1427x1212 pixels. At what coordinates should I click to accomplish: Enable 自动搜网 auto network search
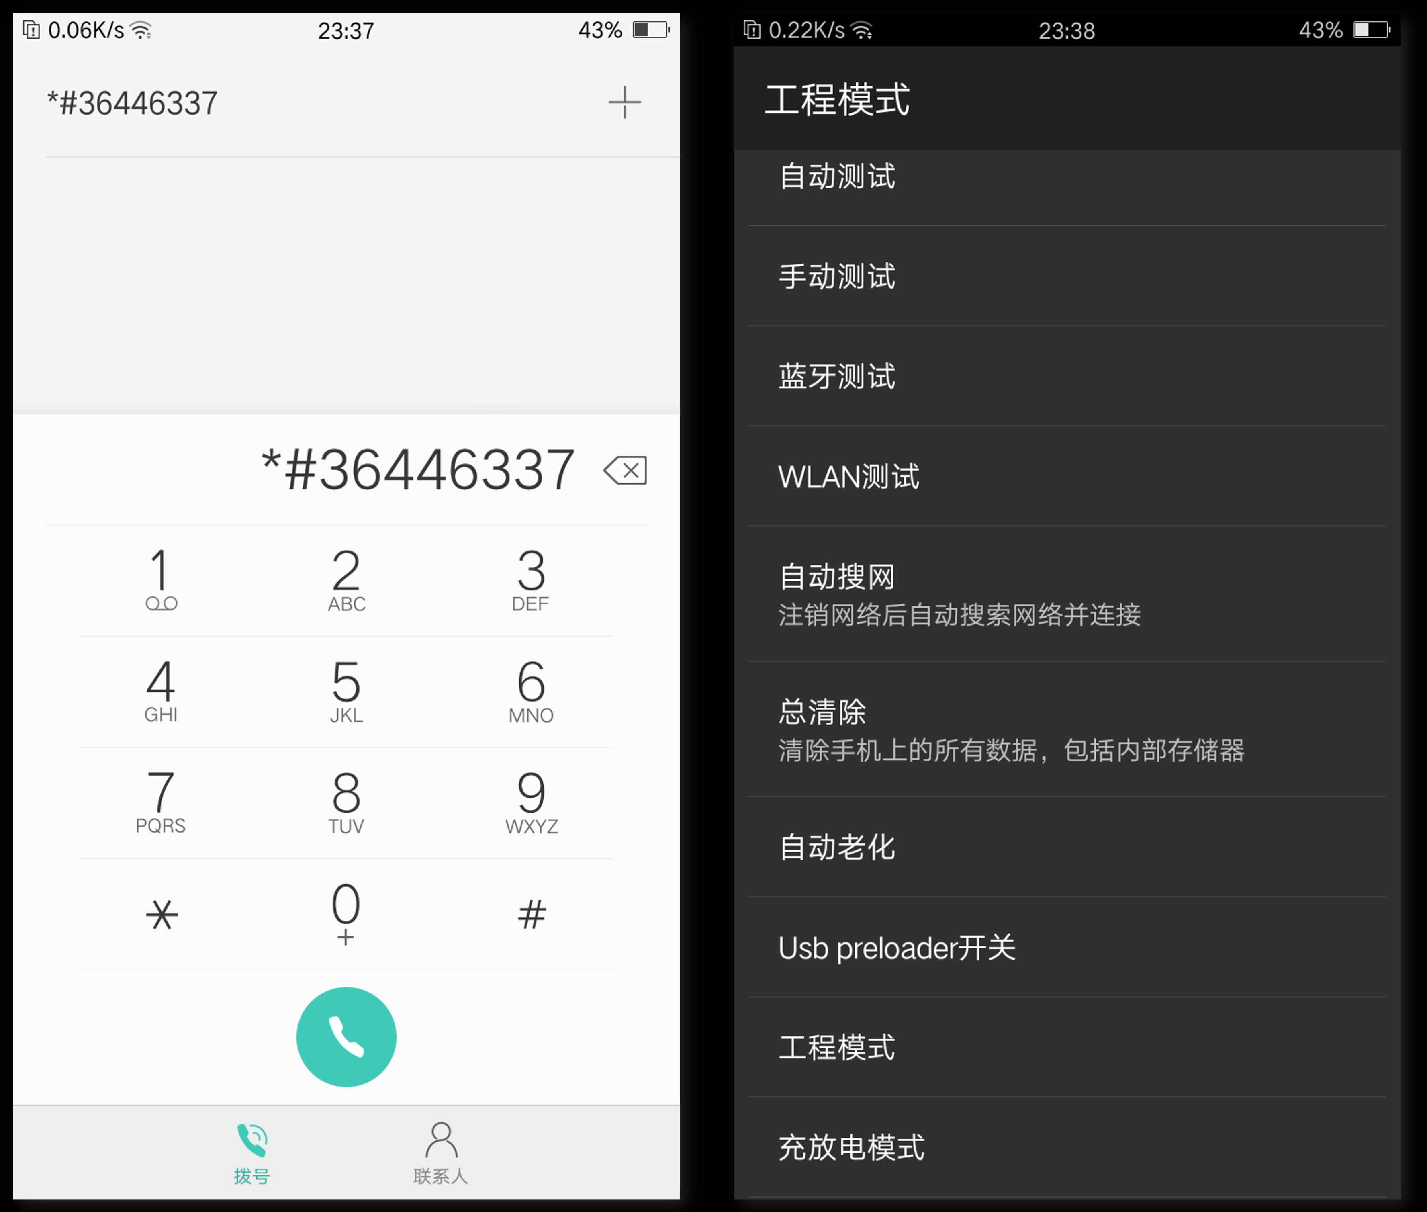pos(1070,607)
